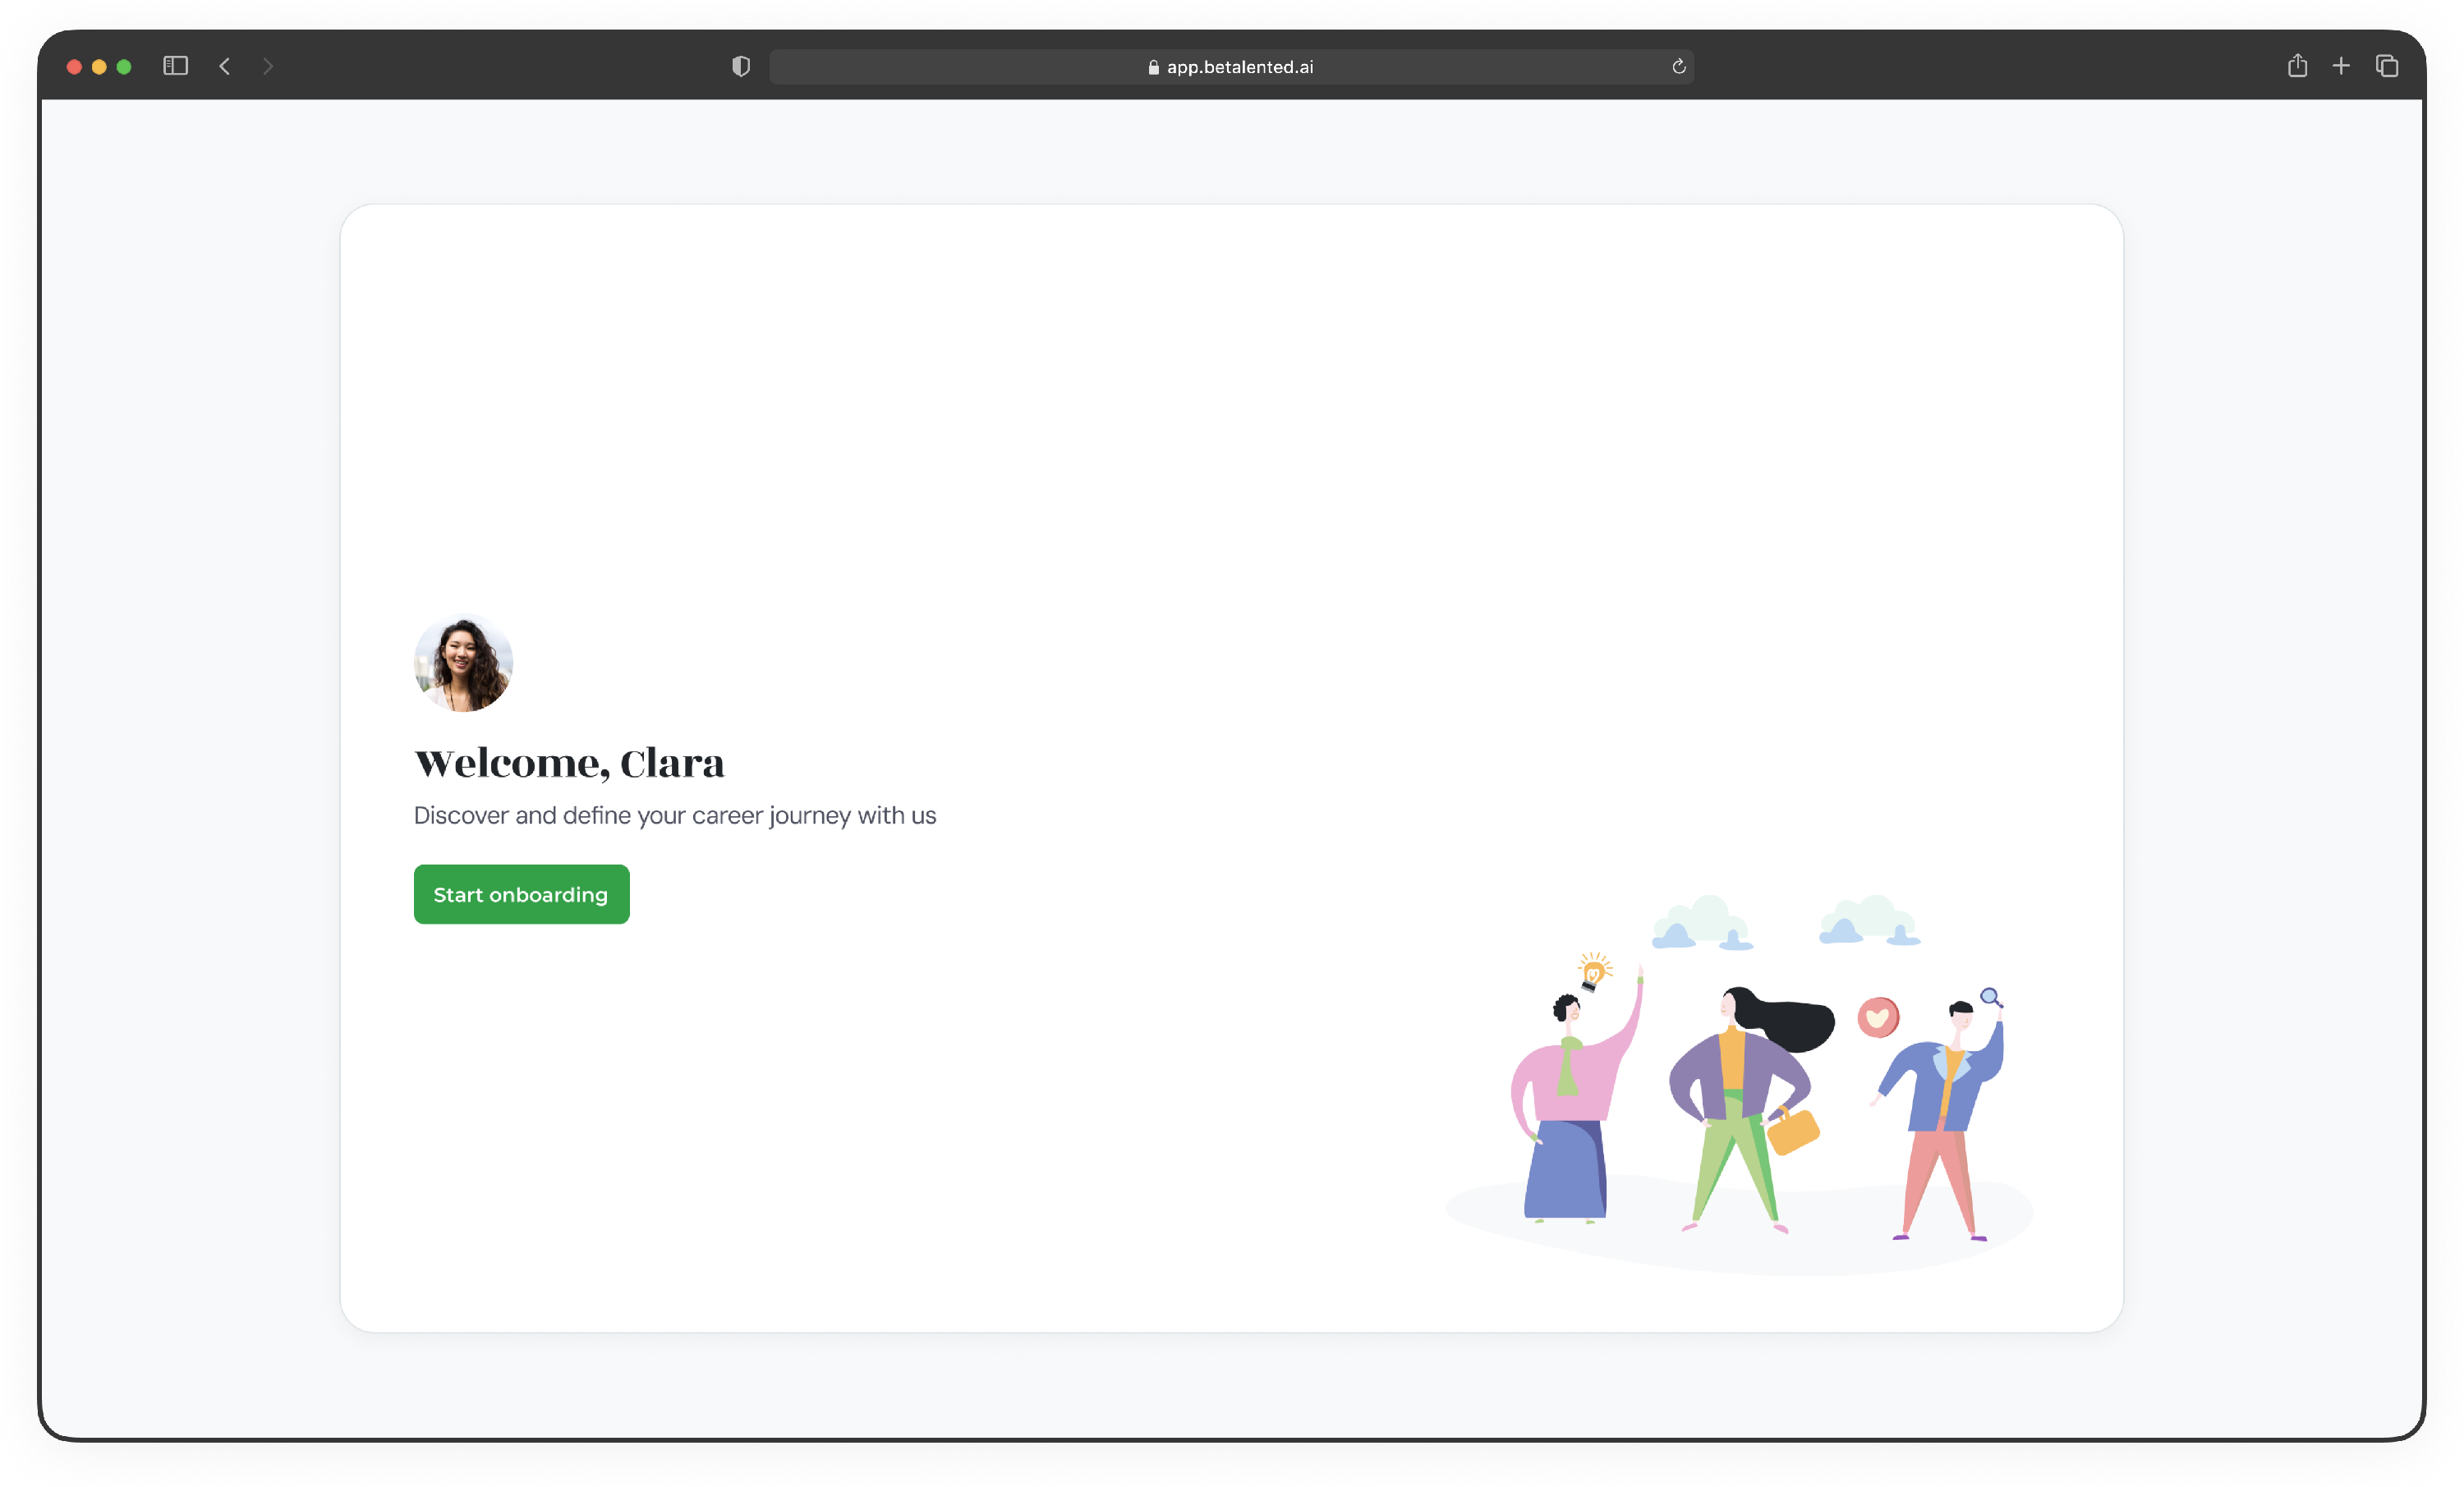Screen dimensions: 2464x1487
Task: Click the app.betalented.ai address bar
Action: pos(1240,67)
